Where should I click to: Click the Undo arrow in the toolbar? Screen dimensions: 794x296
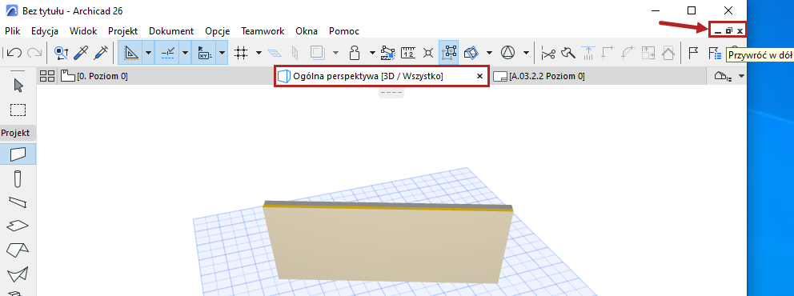coord(14,52)
